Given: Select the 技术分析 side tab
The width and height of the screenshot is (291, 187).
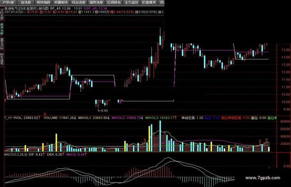Looking at the screenshot, I should point(2,29).
